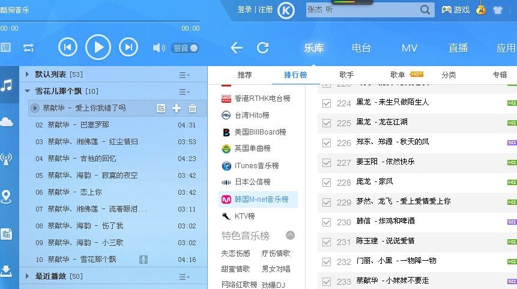517x289 pixels.
Task: Uncheck song 224 黑龙 - 来生只做陌生人
Action: click(327, 103)
